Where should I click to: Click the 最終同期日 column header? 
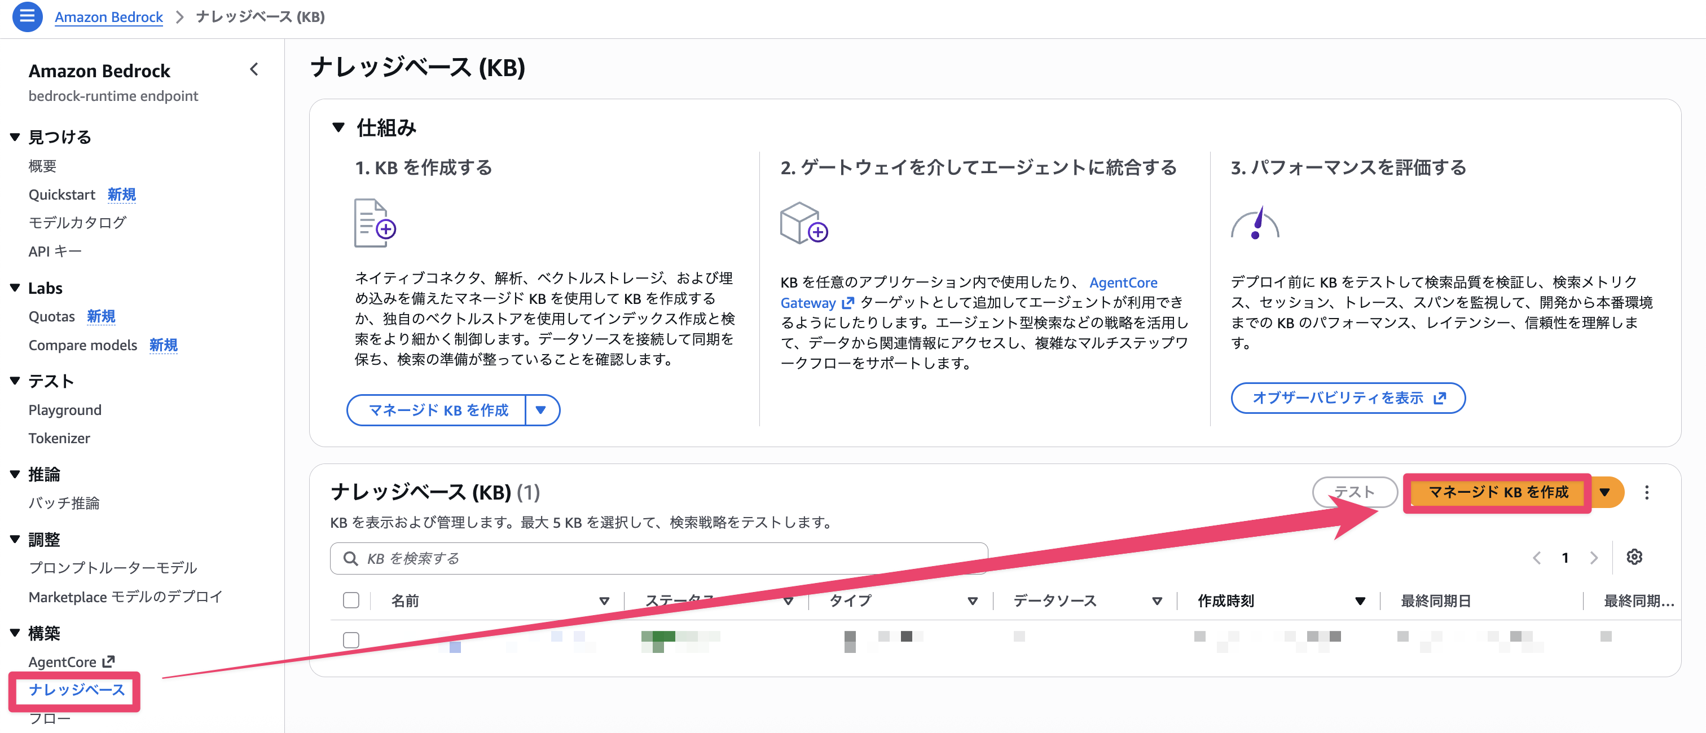[1436, 601]
